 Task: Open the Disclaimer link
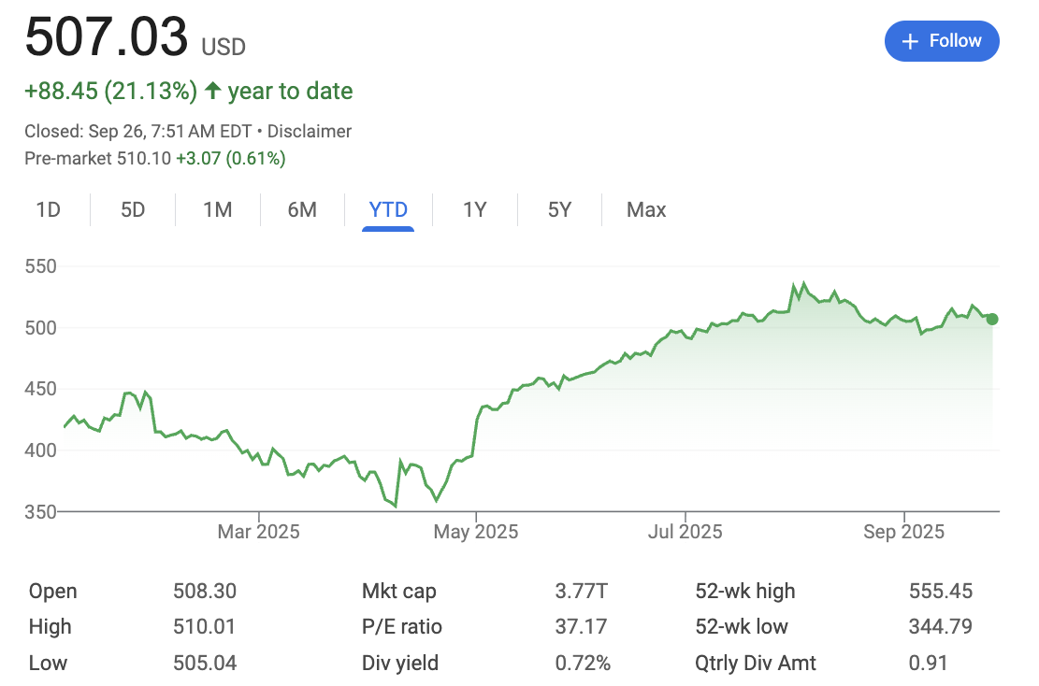(x=310, y=131)
